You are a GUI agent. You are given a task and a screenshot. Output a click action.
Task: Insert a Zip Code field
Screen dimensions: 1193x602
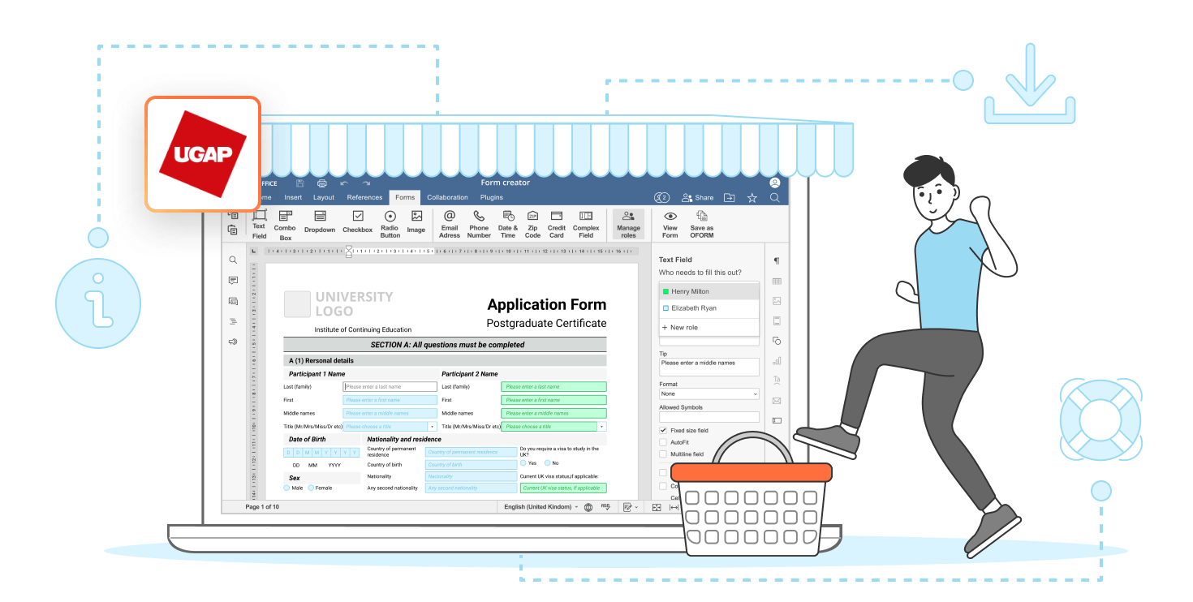532,224
